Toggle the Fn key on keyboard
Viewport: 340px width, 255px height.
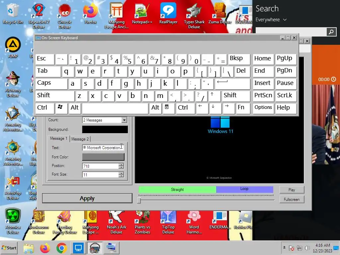click(x=243, y=109)
